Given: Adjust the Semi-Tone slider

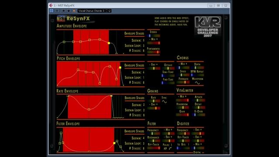Looking at the screenshot, I should [168, 75].
